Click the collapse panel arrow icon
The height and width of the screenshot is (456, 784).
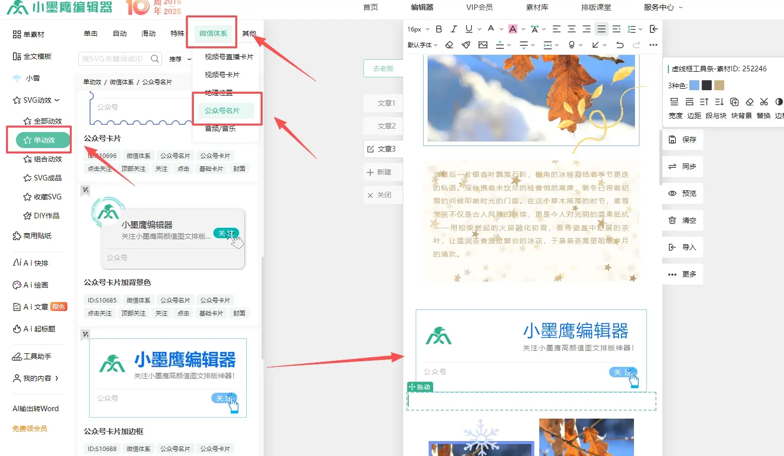[x=654, y=29]
